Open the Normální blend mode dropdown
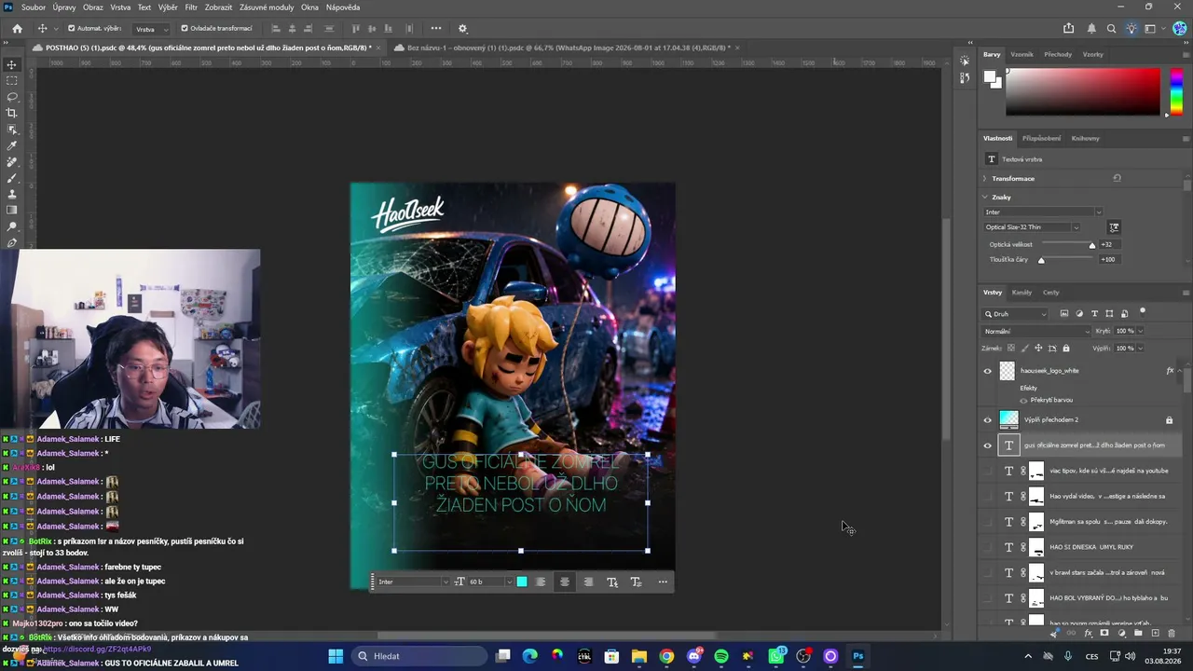 (x=1036, y=331)
